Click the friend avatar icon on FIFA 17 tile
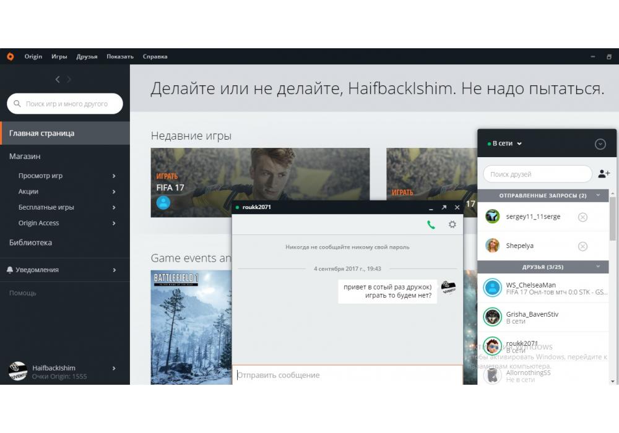The height and width of the screenshot is (433, 619). pyautogui.click(x=163, y=202)
